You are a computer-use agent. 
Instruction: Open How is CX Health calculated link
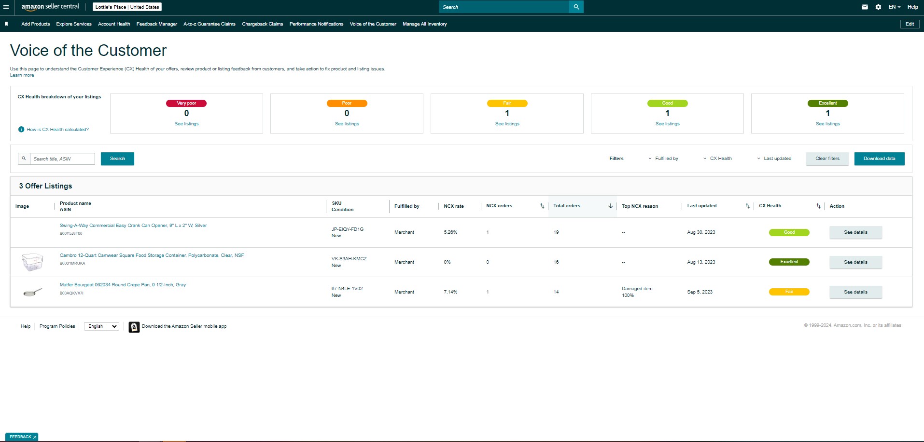point(57,130)
